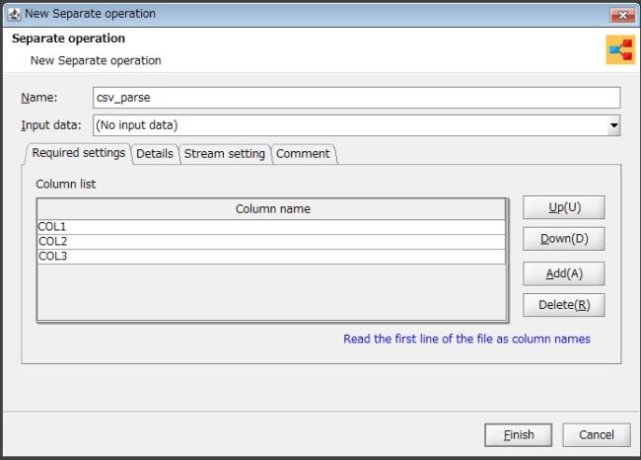Select the COL2 row in column list
Viewport: 641px width, 460px height.
(x=272, y=242)
